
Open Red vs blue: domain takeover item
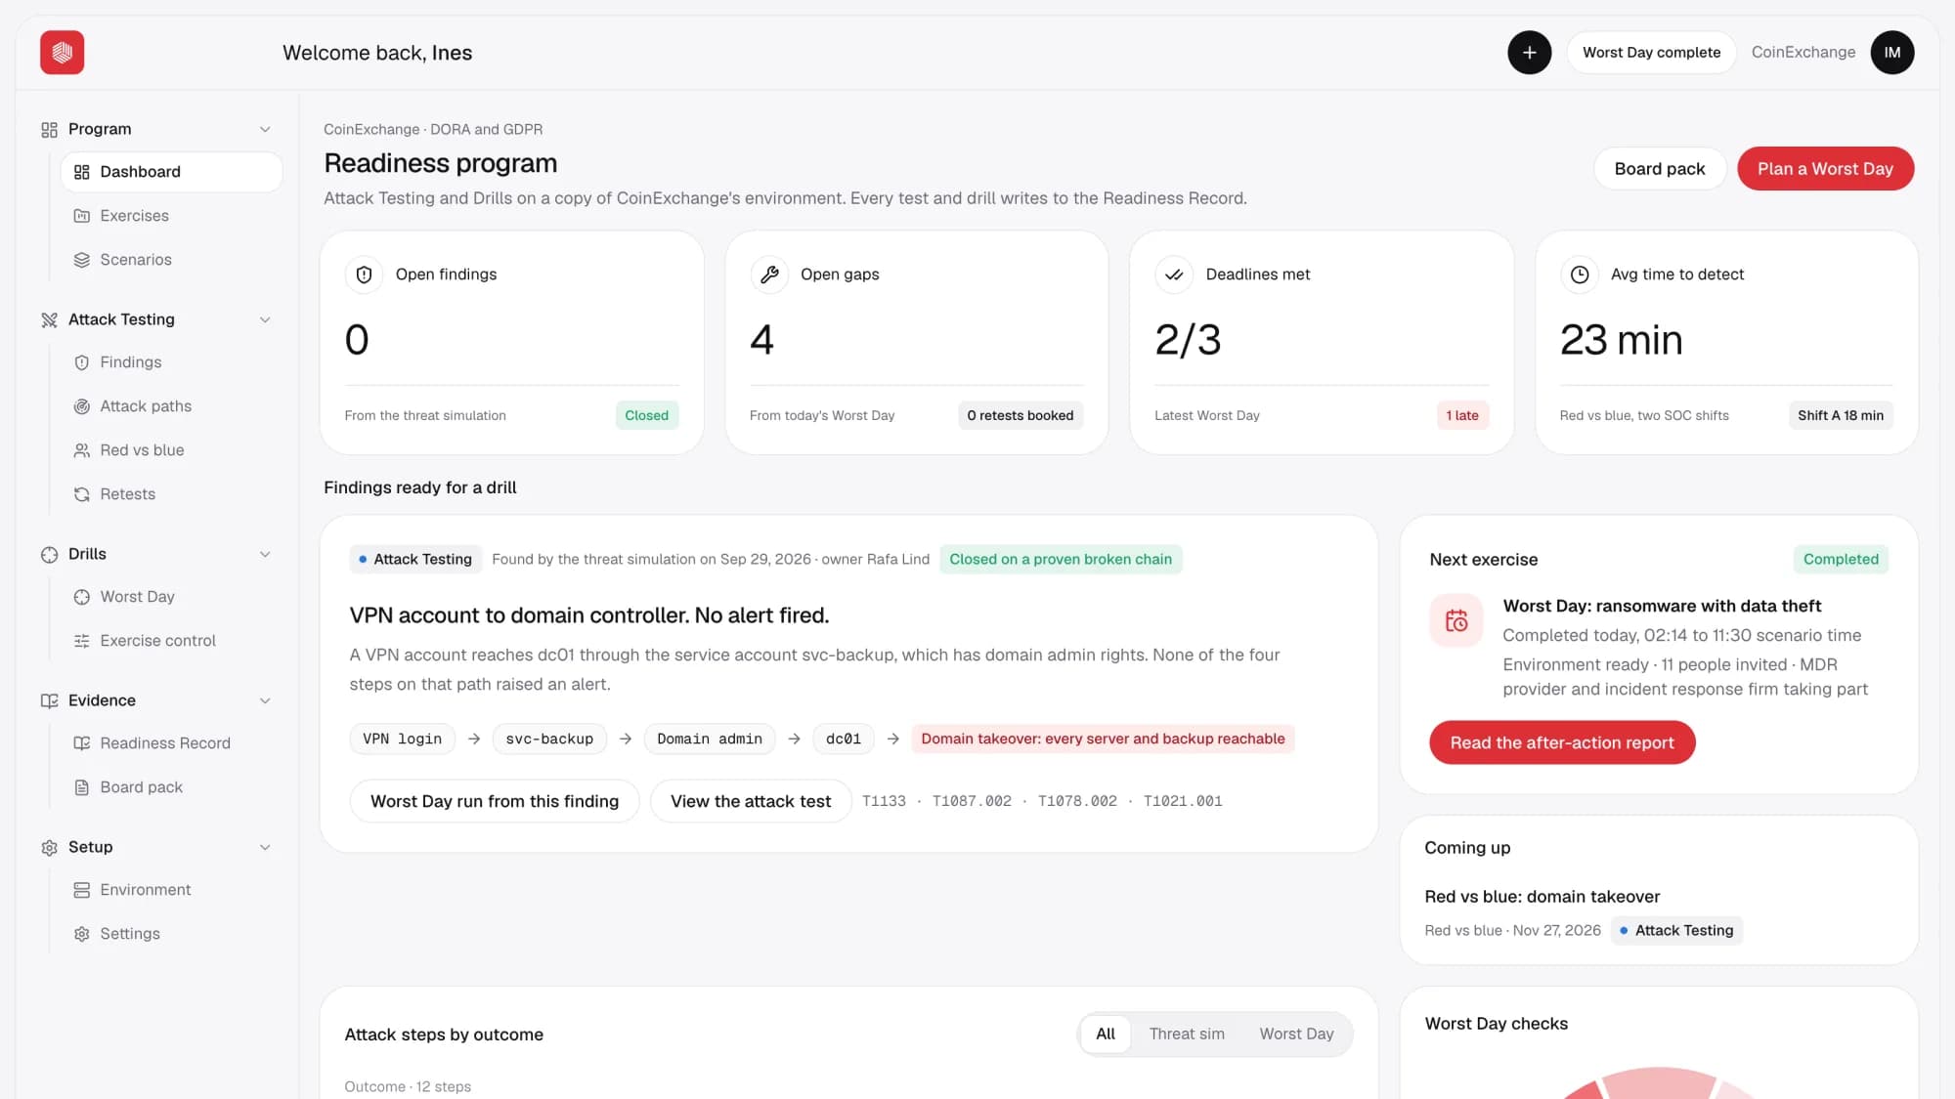click(1542, 897)
